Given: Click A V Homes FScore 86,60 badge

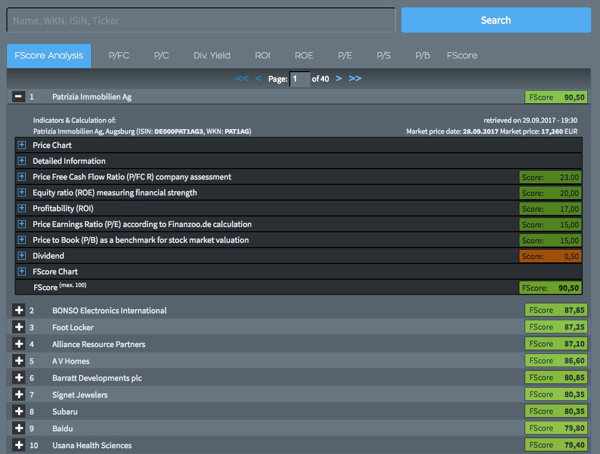Looking at the screenshot, I should click(x=556, y=360).
